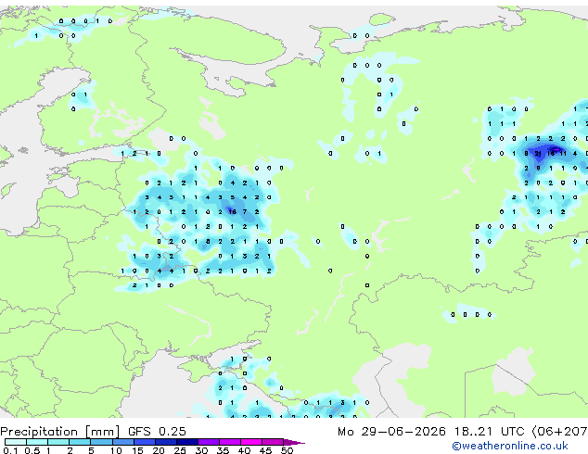Pick the magenta 40–45 mm swatch

251,442
